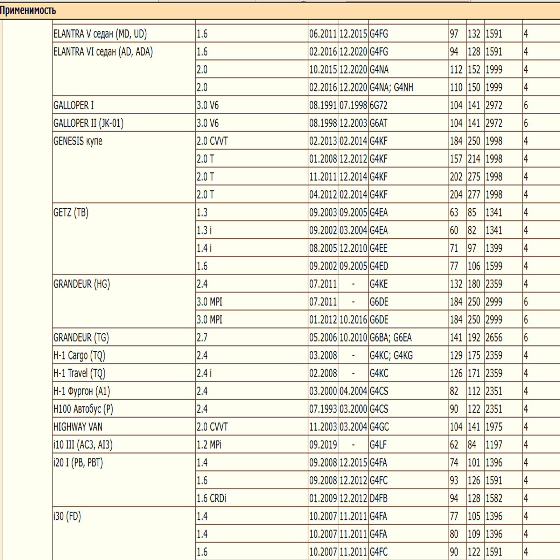Click the 1.6 CRDi engine cell
This screenshot has height=560, width=560.
(211, 498)
